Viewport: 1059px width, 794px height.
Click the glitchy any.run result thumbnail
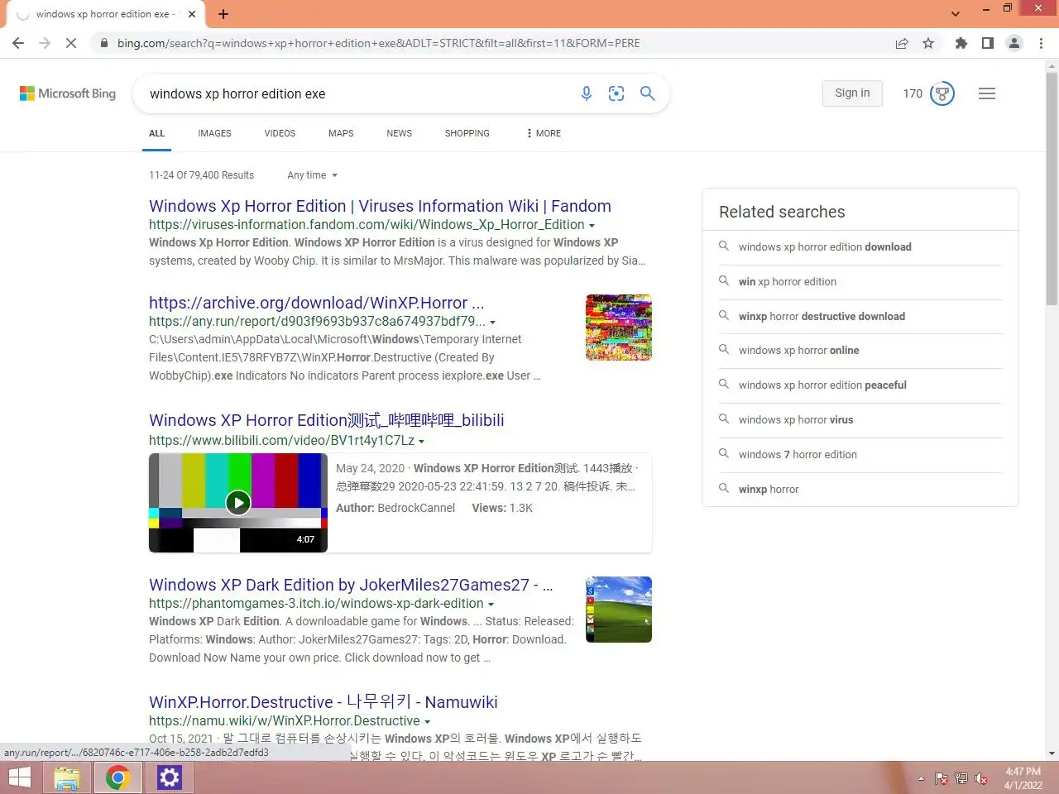pos(619,328)
